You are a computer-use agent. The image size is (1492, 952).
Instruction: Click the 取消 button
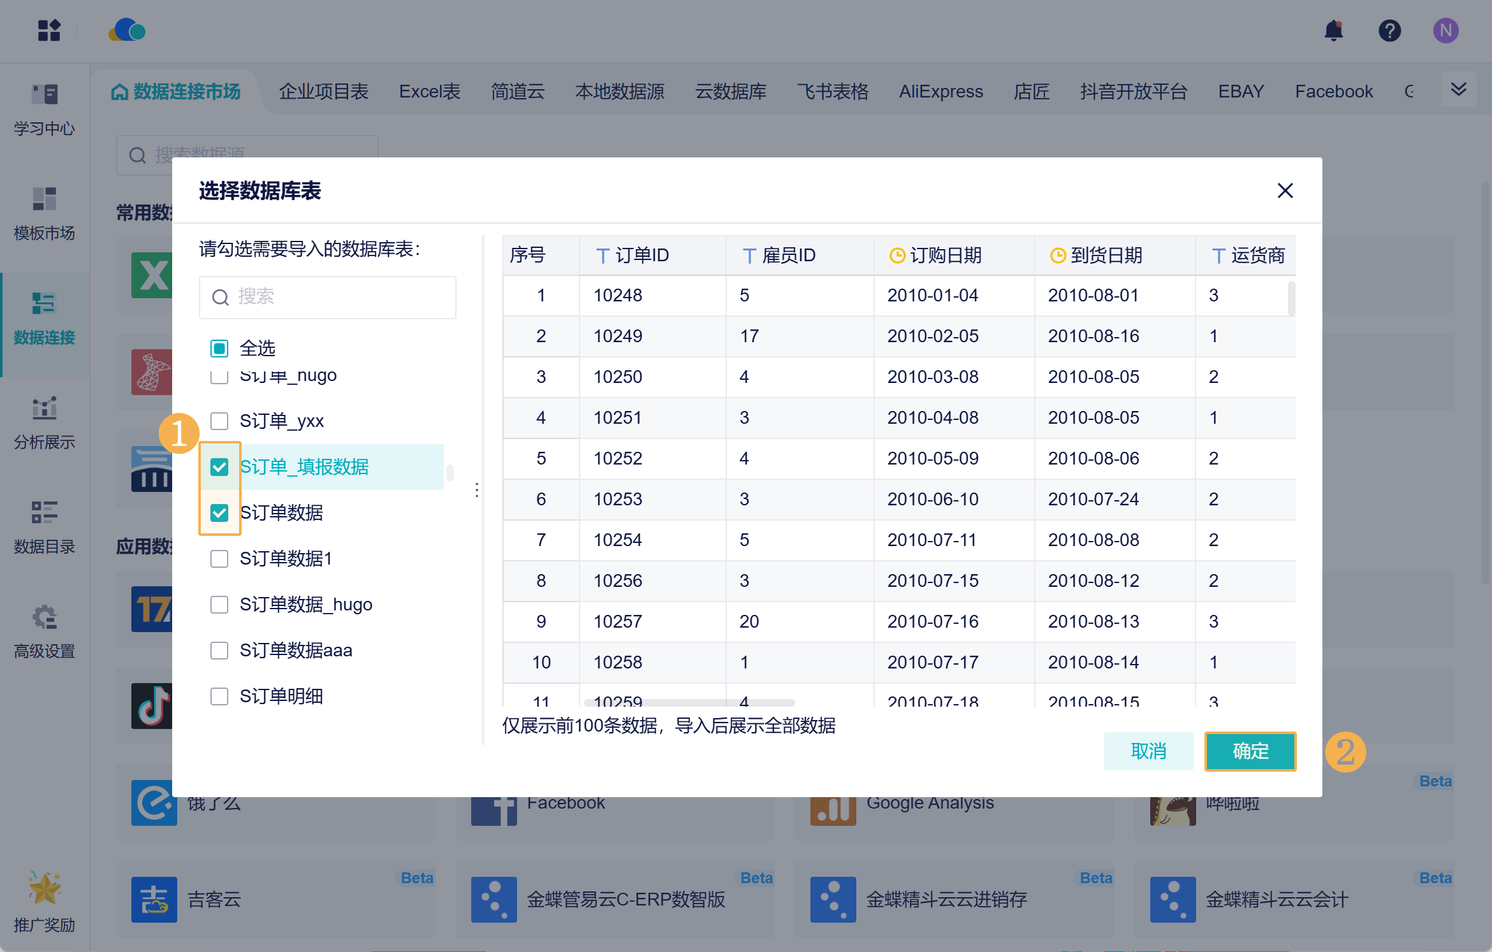coord(1148,751)
